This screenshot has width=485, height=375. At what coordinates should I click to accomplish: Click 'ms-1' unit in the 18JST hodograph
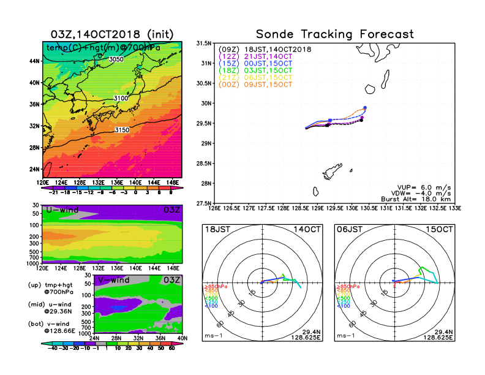tap(214, 336)
